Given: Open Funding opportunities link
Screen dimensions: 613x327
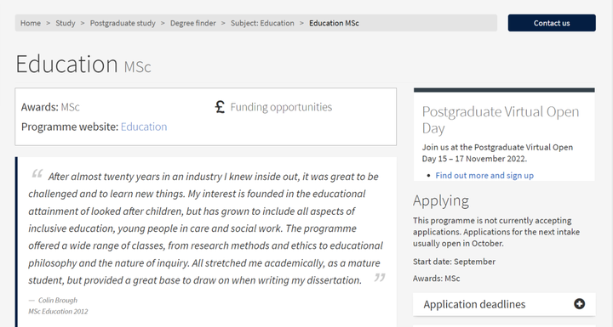Looking at the screenshot, I should 281,107.
